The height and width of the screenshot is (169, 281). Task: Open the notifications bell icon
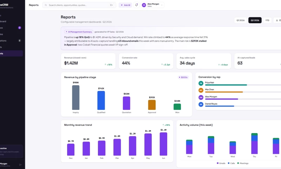pos(136,5)
